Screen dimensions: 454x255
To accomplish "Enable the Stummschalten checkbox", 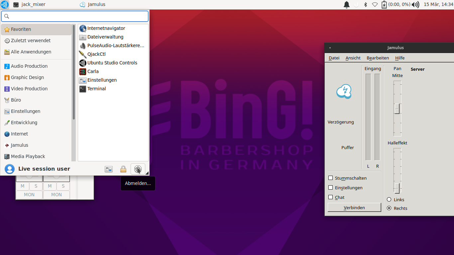I will pos(331,178).
